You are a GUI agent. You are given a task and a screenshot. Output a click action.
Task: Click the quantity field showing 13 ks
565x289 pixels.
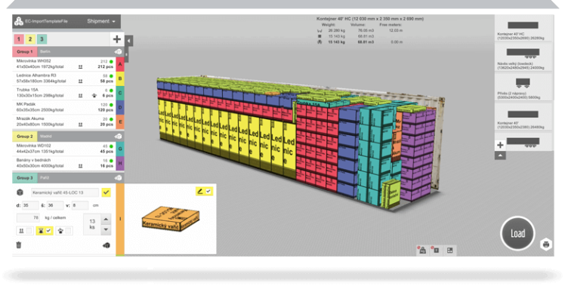click(92, 224)
